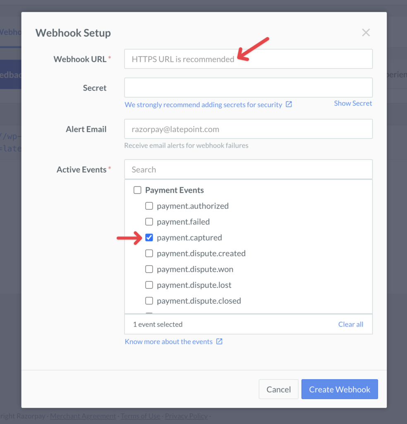Screen dimensions: 407x424
Task: Enable the payment.dispute.closed event
Action: [x=149, y=301]
